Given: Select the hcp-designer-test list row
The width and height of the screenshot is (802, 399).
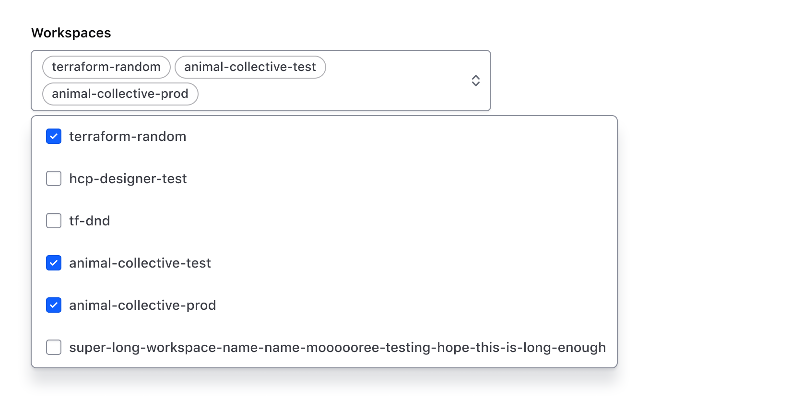Looking at the screenshot, I should [128, 178].
